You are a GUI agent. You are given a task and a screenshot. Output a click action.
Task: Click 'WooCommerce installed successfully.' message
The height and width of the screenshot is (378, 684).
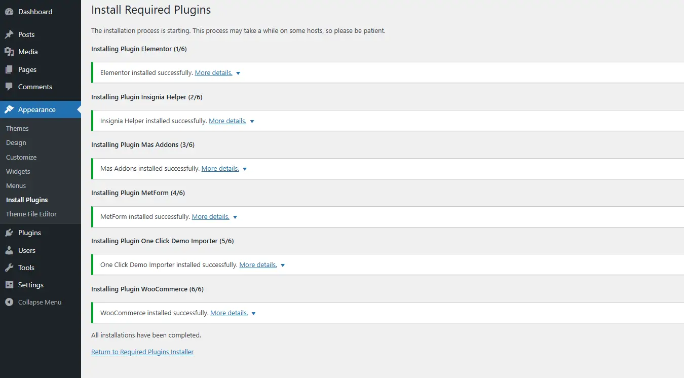pos(155,313)
